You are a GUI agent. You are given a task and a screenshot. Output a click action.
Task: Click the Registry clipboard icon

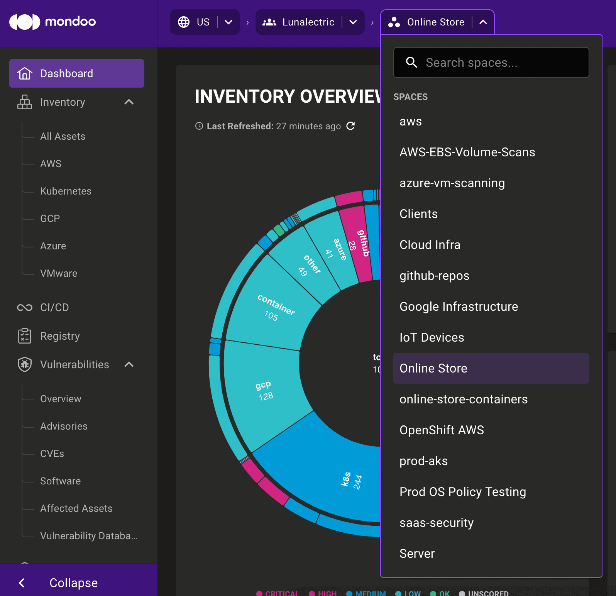point(25,336)
